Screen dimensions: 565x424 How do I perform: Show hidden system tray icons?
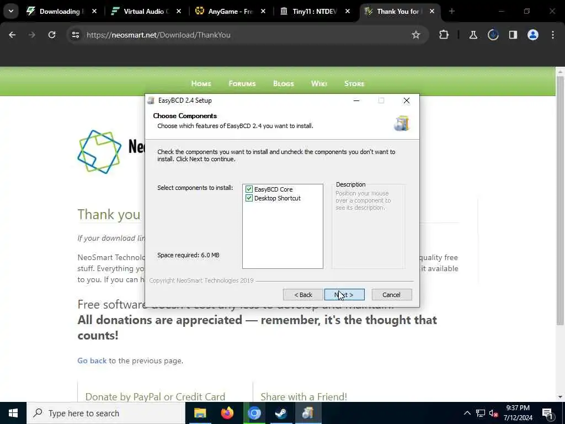[x=467, y=413]
